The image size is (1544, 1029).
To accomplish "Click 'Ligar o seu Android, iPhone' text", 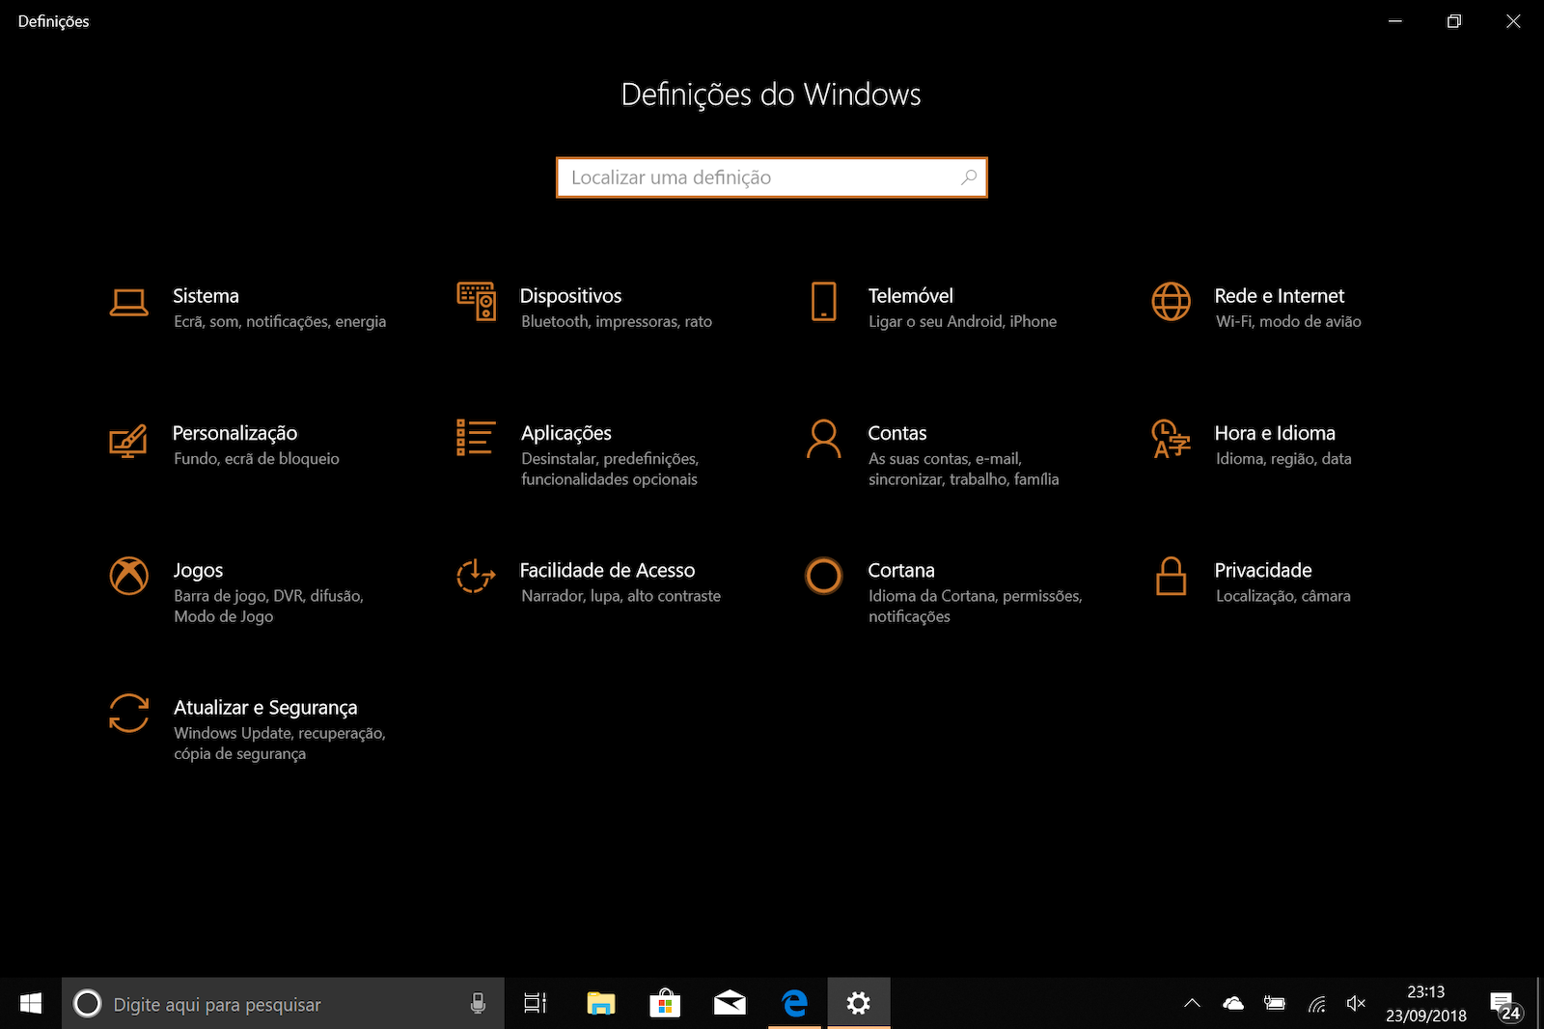I will click(962, 322).
